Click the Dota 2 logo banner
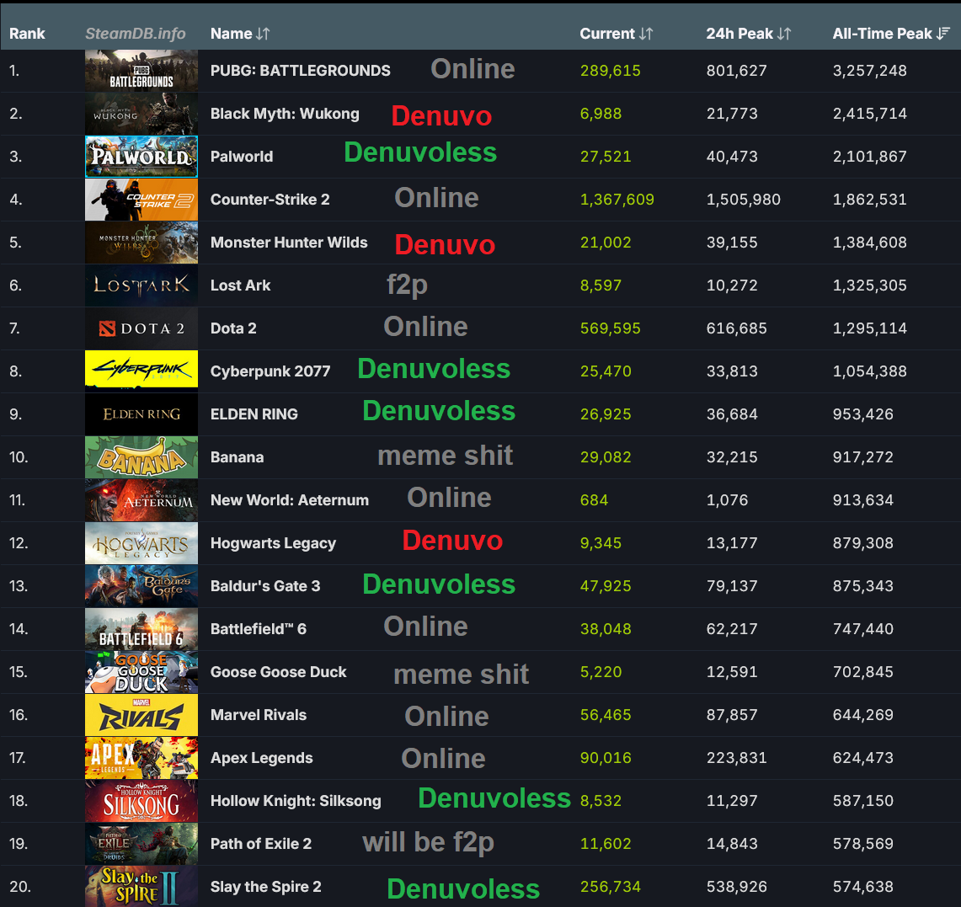Image resolution: width=961 pixels, height=907 pixels. [x=141, y=328]
